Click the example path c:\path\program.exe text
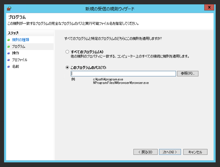 tap(108, 79)
